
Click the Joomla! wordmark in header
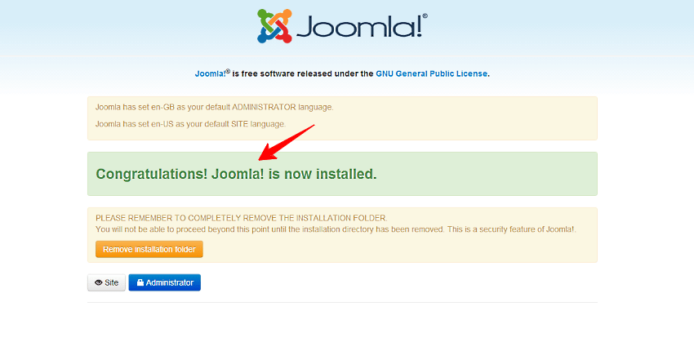[358, 29]
